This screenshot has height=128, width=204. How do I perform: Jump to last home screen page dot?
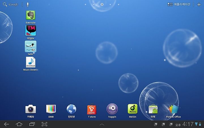[118, 5]
